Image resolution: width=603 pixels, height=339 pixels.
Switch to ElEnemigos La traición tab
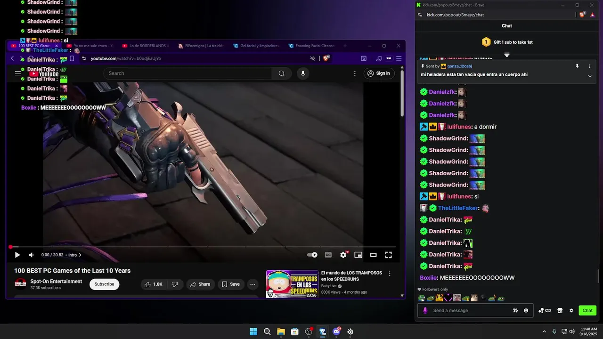(x=202, y=46)
